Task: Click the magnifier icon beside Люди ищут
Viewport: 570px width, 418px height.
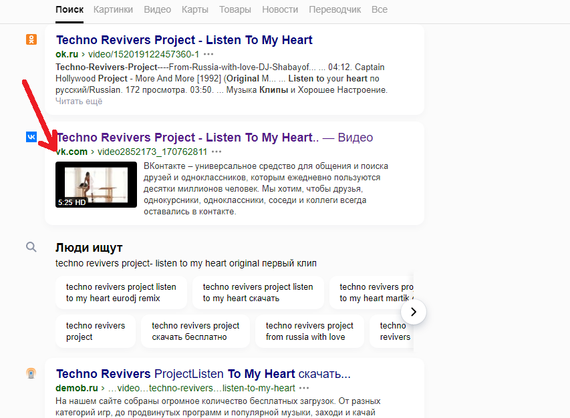Action: click(31, 247)
